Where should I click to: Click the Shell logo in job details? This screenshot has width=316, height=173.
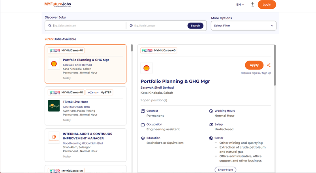tap(147, 68)
